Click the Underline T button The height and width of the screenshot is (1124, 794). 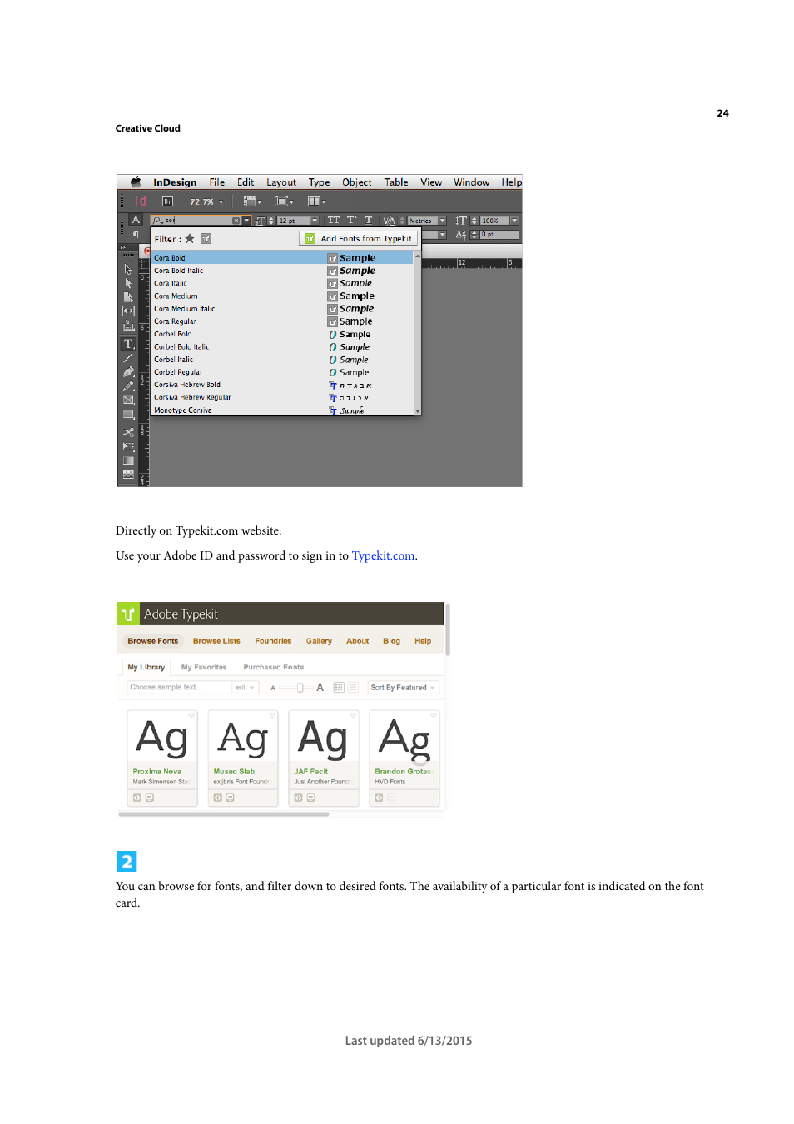(x=369, y=221)
